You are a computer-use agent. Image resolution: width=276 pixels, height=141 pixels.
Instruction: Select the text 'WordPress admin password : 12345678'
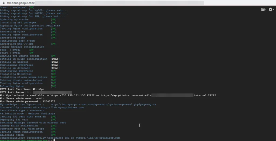27,102
